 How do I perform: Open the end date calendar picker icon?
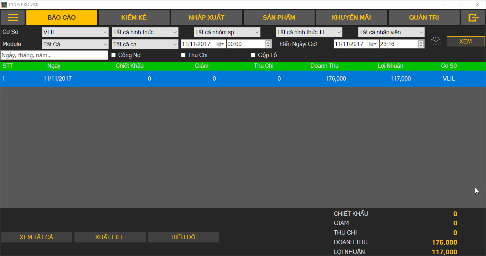point(373,44)
